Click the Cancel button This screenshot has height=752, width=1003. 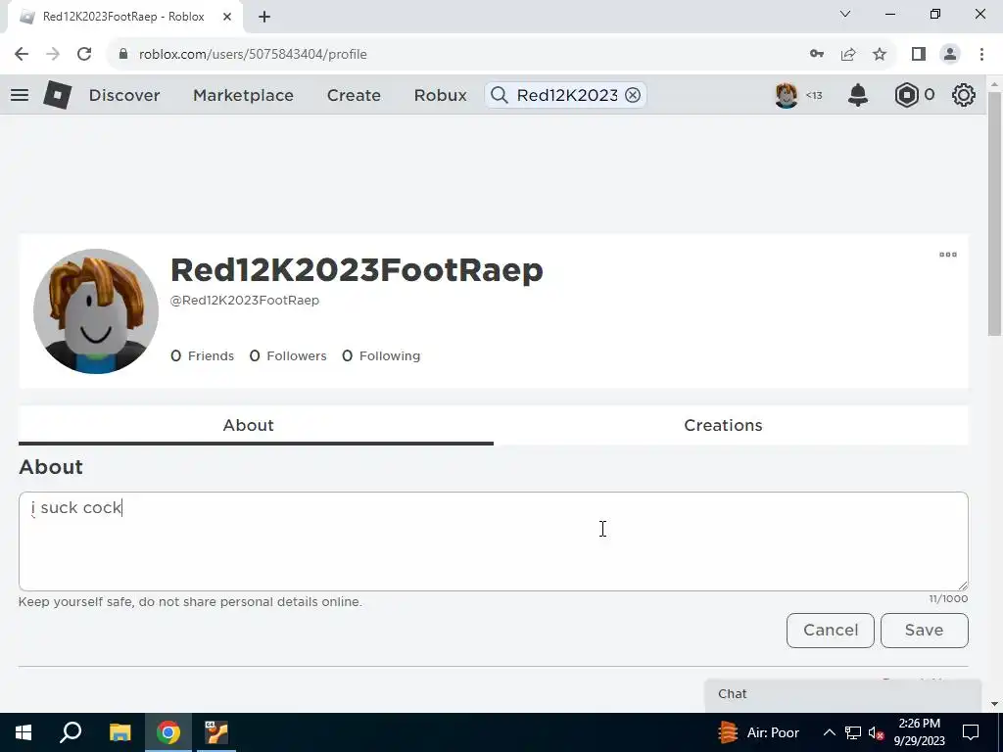click(x=831, y=631)
